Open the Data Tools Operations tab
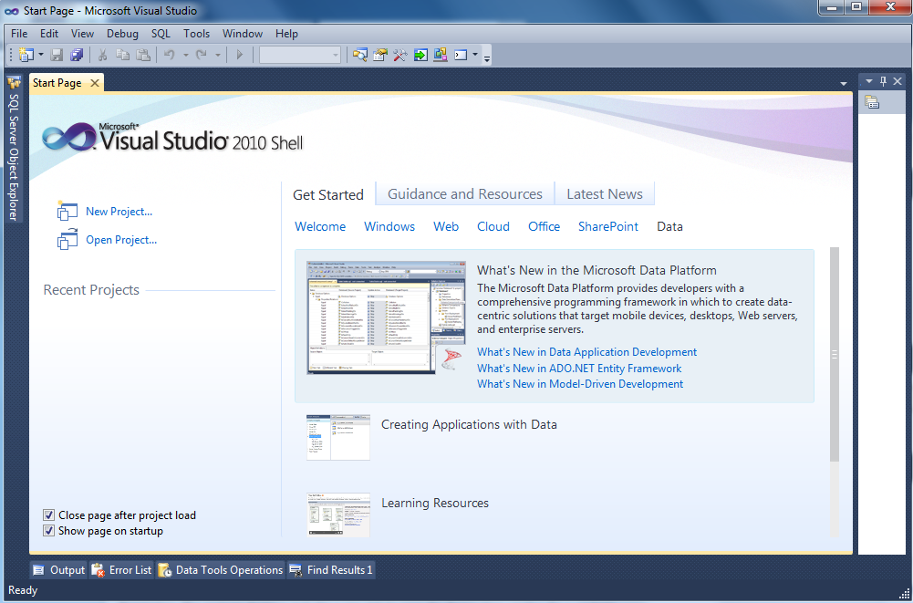913x603 pixels. point(221,570)
